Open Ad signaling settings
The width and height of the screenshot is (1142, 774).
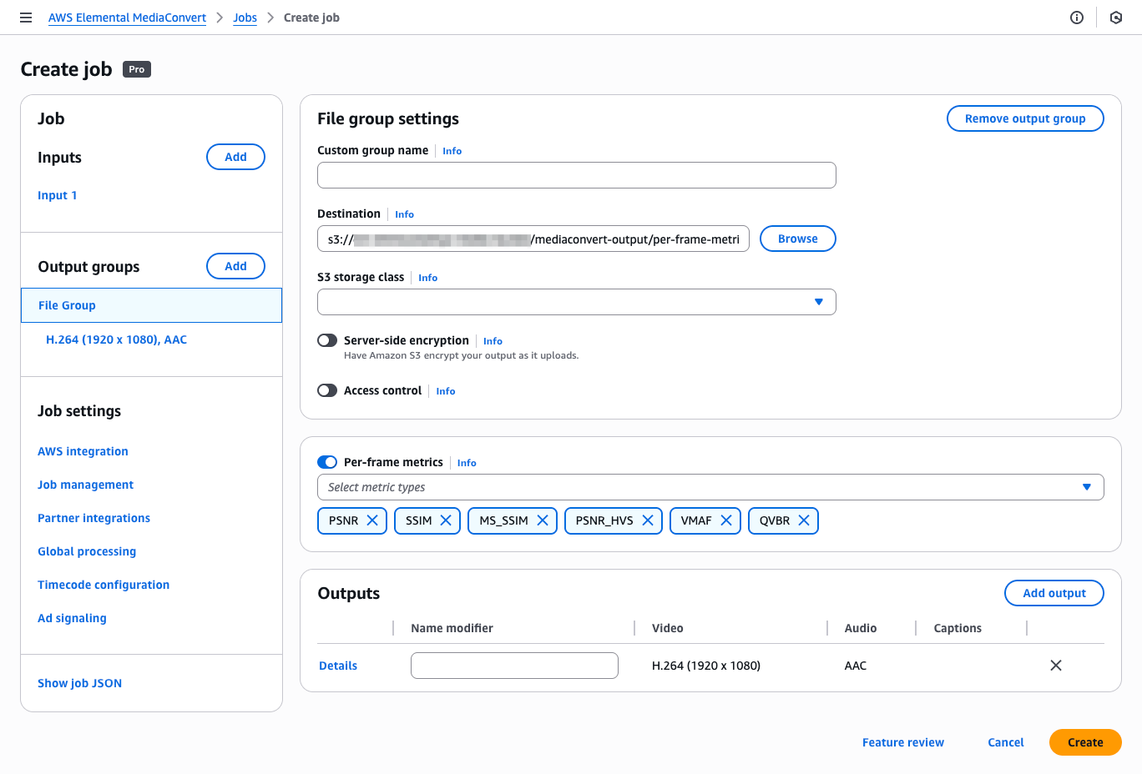(72, 618)
